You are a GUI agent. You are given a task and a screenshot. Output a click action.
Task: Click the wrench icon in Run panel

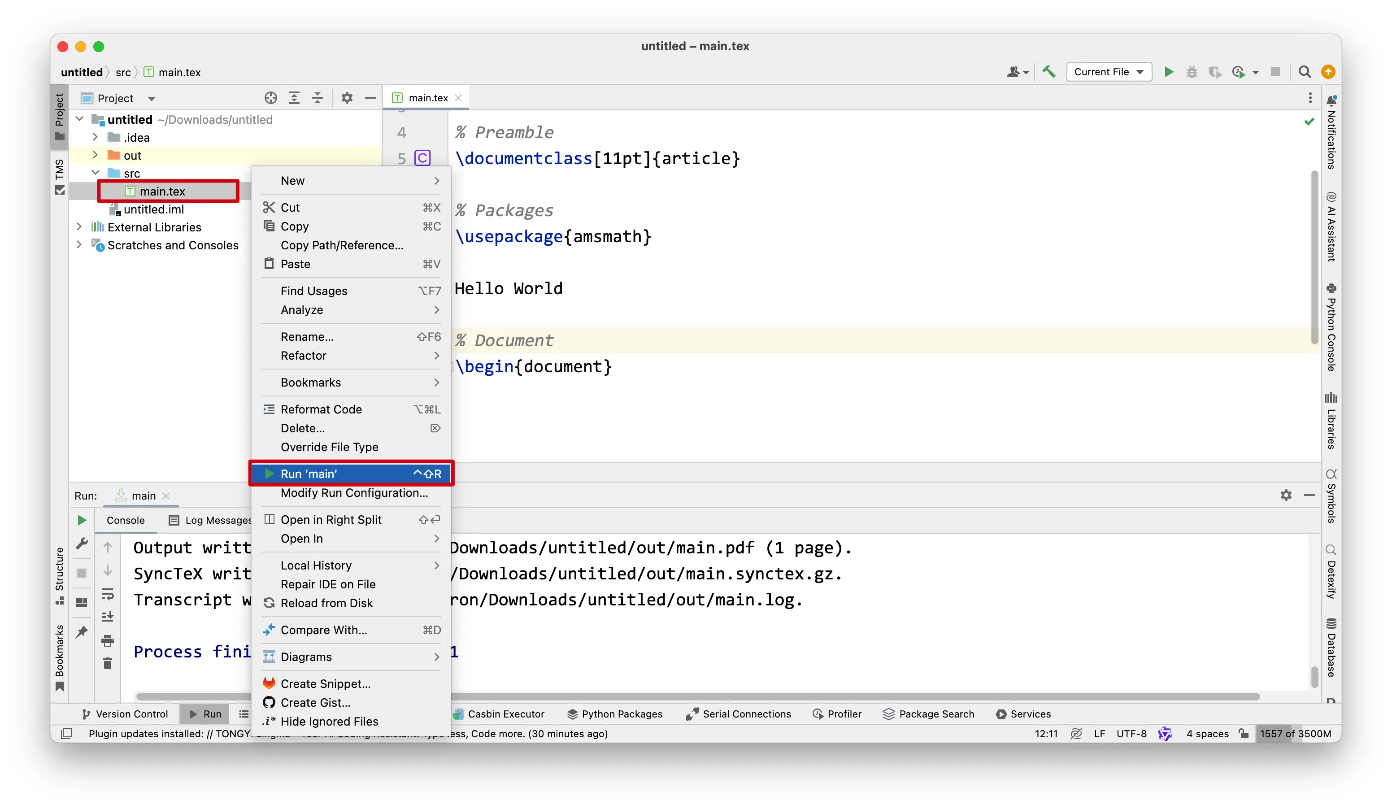tap(82, 544)
